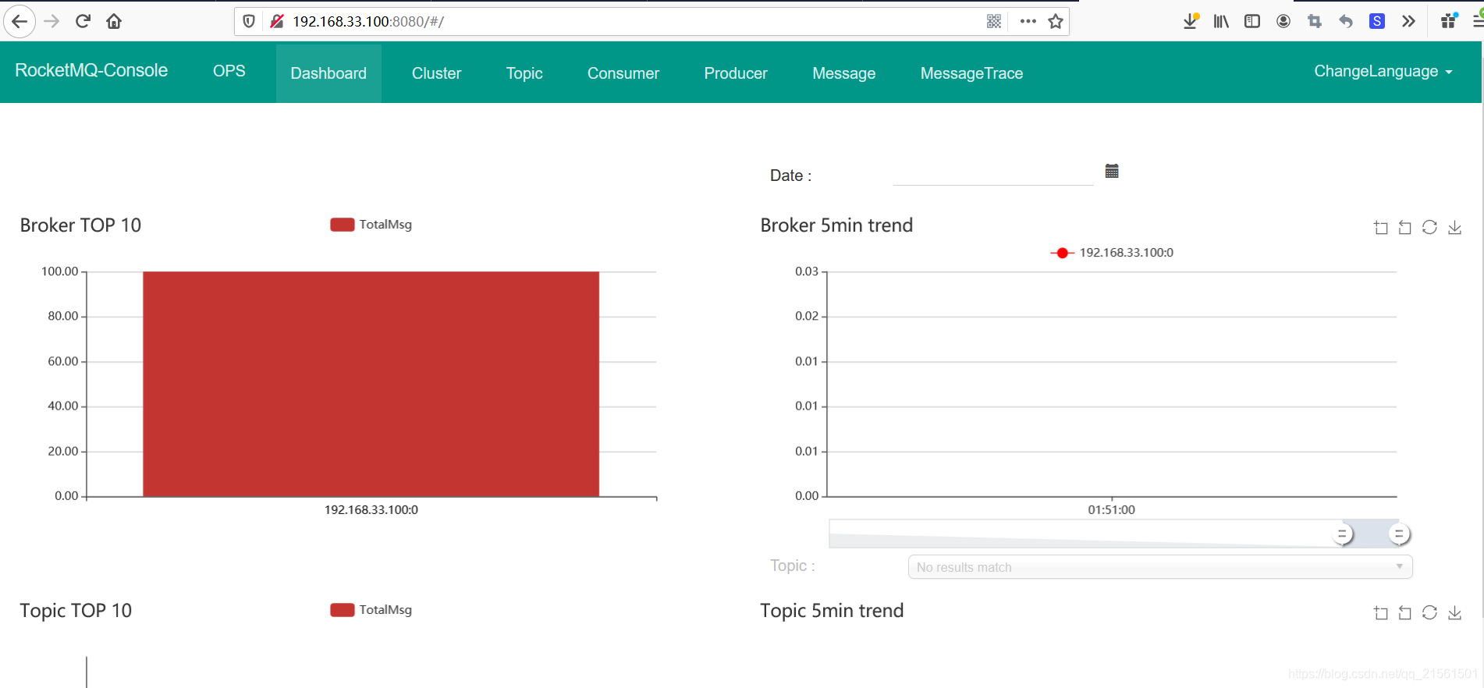Image resolution: width=1484 pixels, height=688 pixels.
Task: Click the Broker 5min trend title
Action: pyautogui.click(x=836, y=225)
